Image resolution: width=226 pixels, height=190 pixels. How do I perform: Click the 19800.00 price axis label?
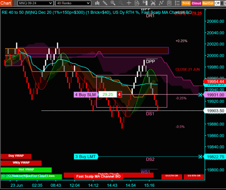coord(216,170)
